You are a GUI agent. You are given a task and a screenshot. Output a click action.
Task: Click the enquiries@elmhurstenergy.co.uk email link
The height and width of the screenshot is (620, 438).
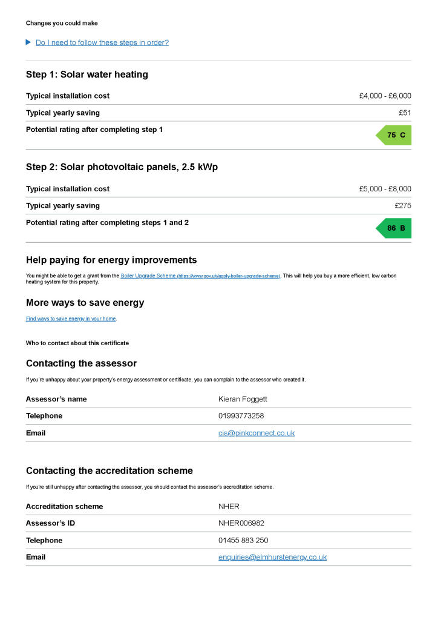coord(272,557)
